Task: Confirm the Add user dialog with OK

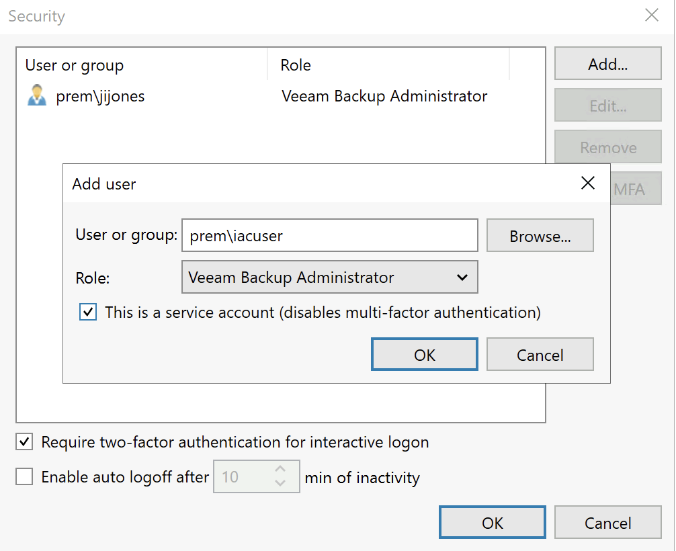Action: pos(424,354)
